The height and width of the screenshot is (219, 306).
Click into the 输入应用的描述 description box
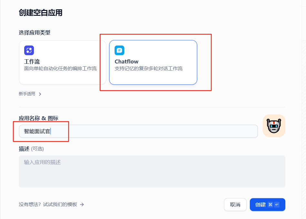coord(152,171)
